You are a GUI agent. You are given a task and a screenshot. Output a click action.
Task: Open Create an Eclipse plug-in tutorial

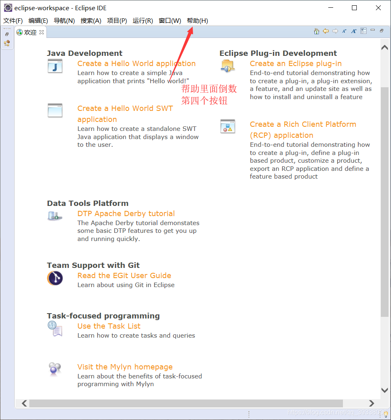(x=296, y=64)
